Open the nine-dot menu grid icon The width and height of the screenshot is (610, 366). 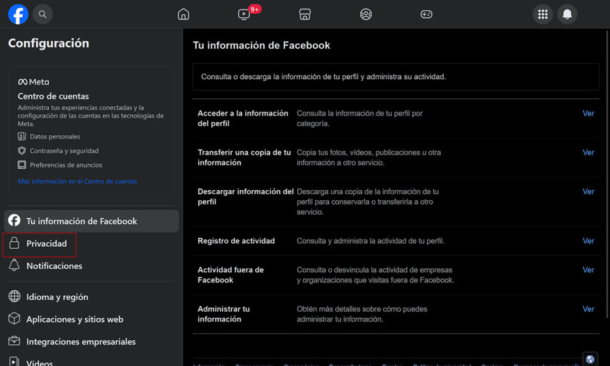pyautogui.click(x=543, y=14)
